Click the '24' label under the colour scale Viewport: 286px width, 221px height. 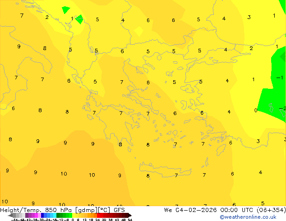pos(97,220)
